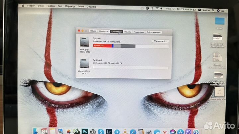
Task: Click the red Файлы iOS storage segment
Action: coord(103,46)
